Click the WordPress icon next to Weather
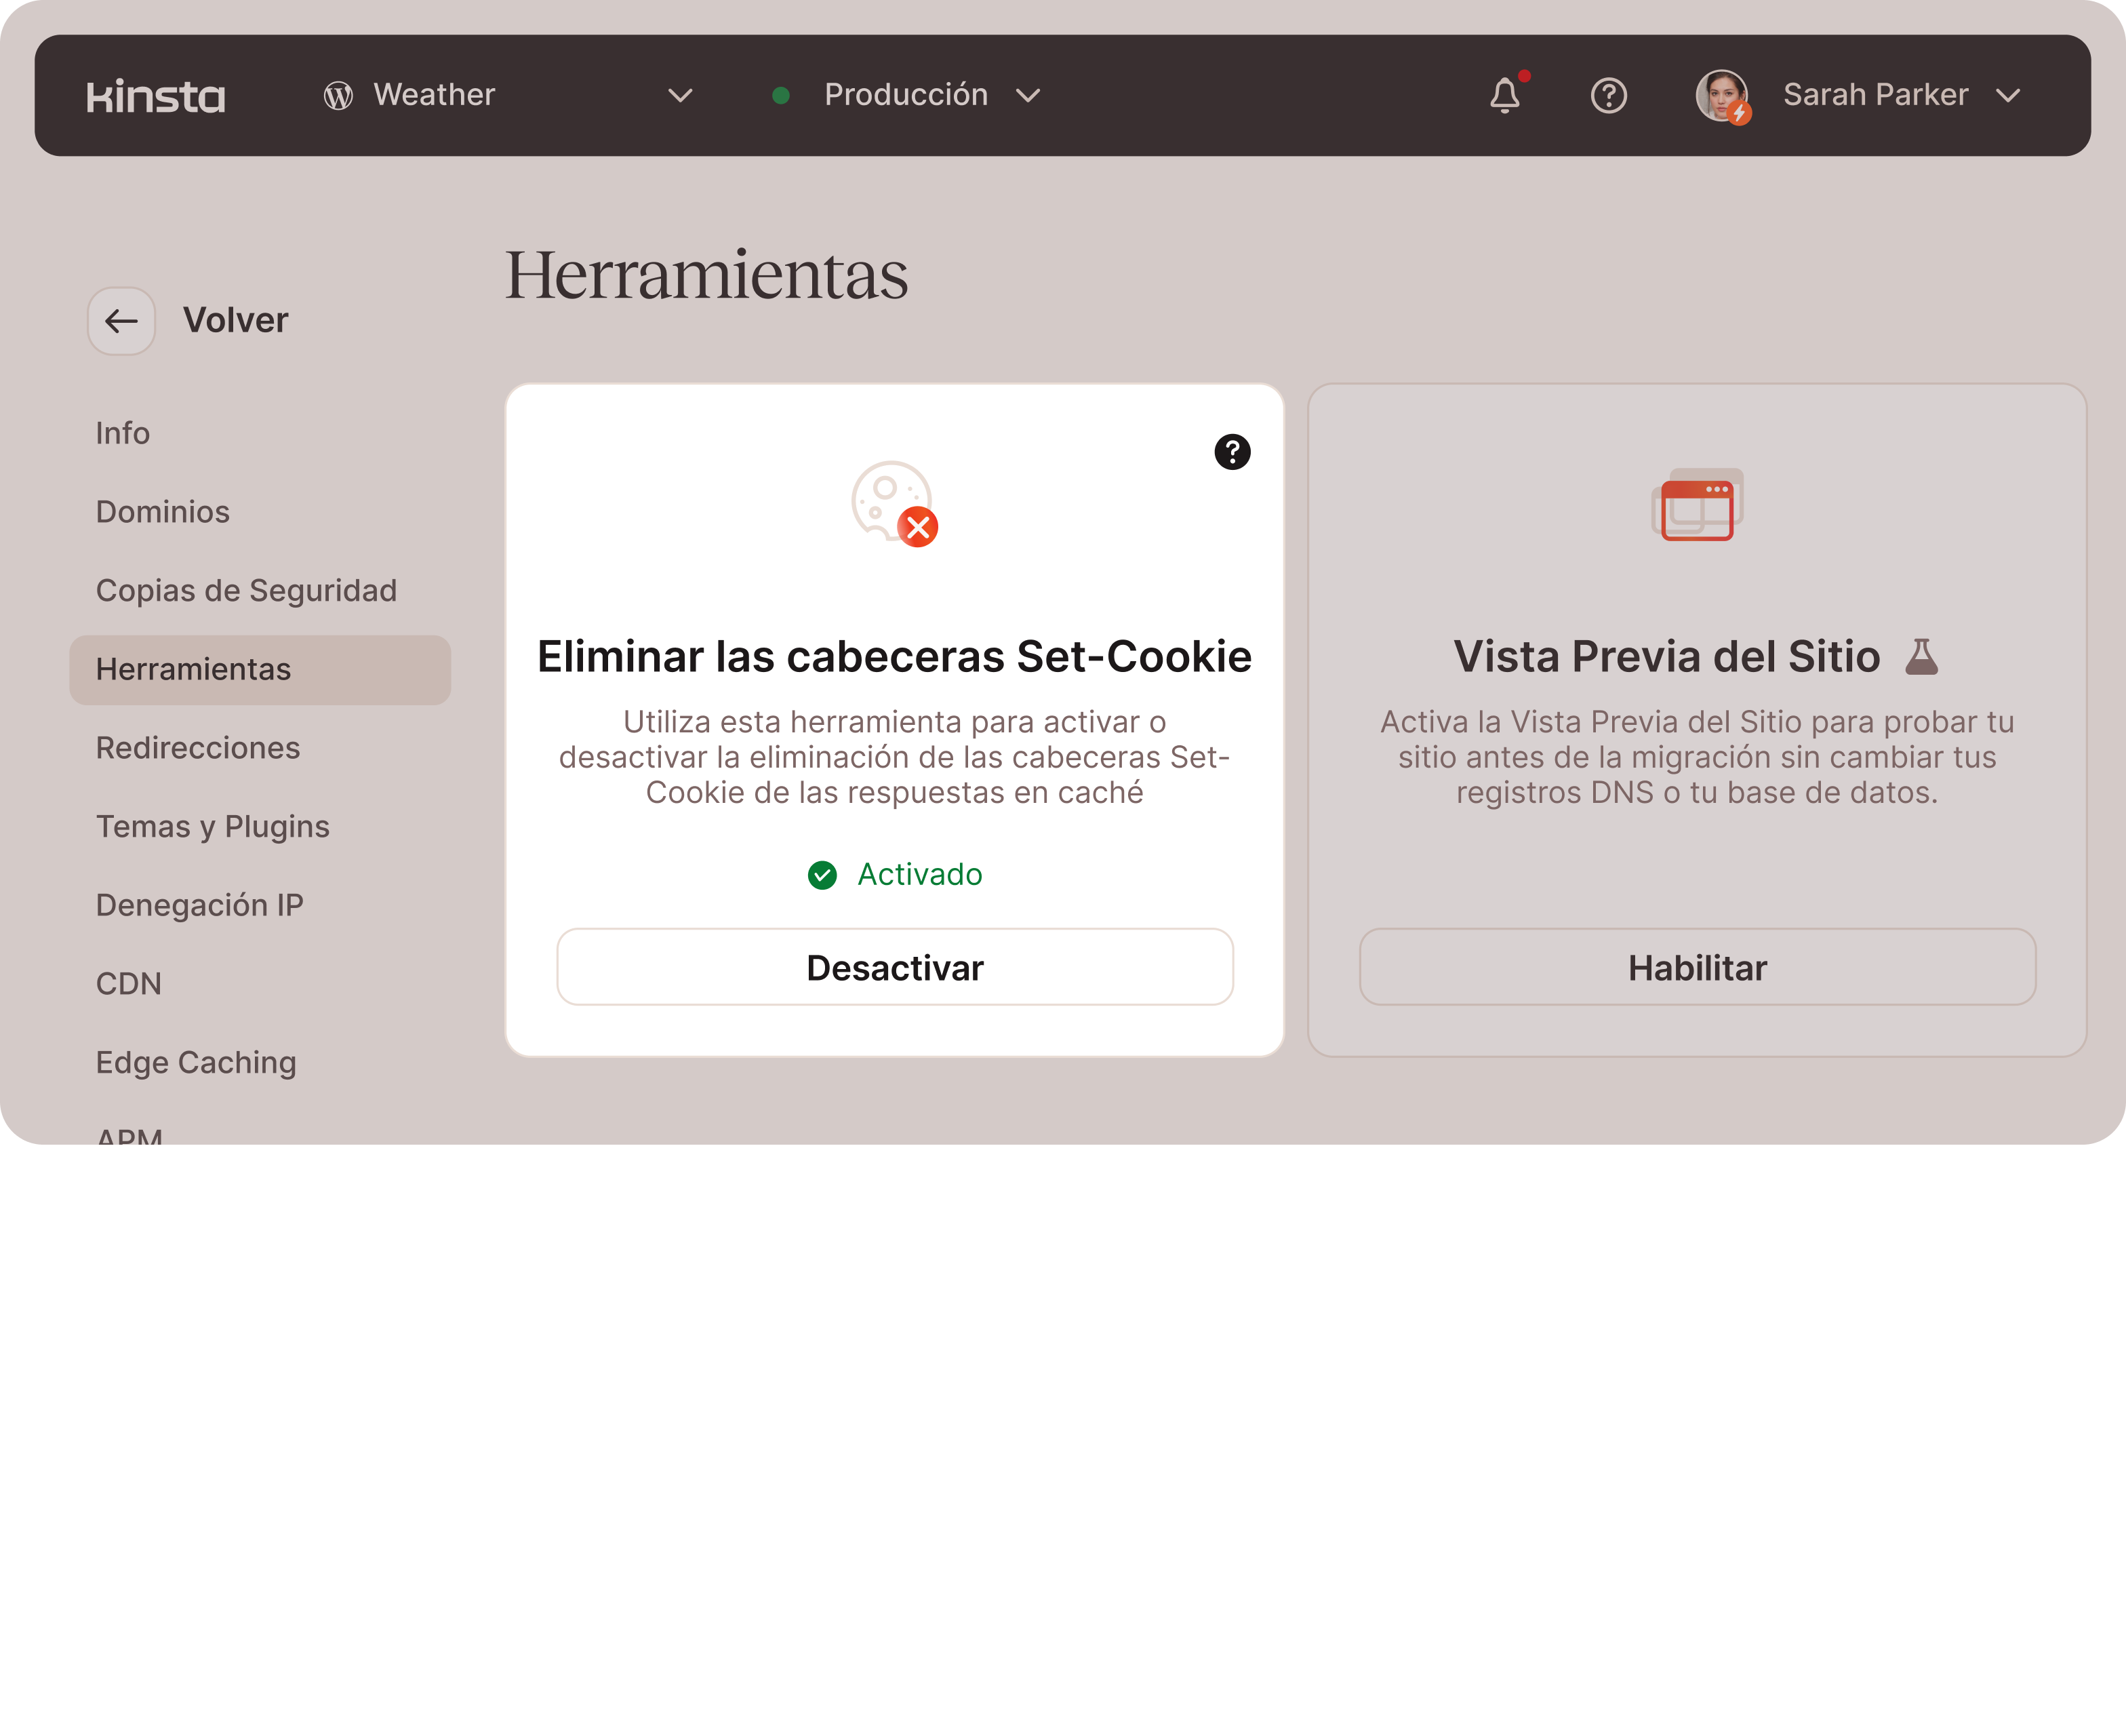The image size is (2126, 1736). click(x=339, y=96)
